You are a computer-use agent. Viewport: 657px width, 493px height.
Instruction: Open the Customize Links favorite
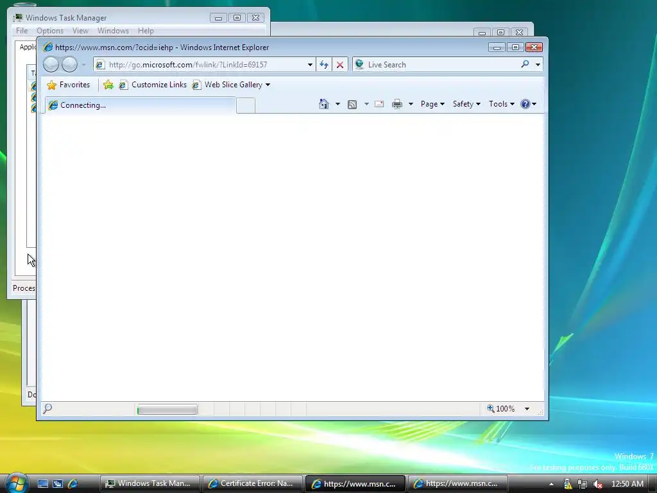[x=153, y=85]
